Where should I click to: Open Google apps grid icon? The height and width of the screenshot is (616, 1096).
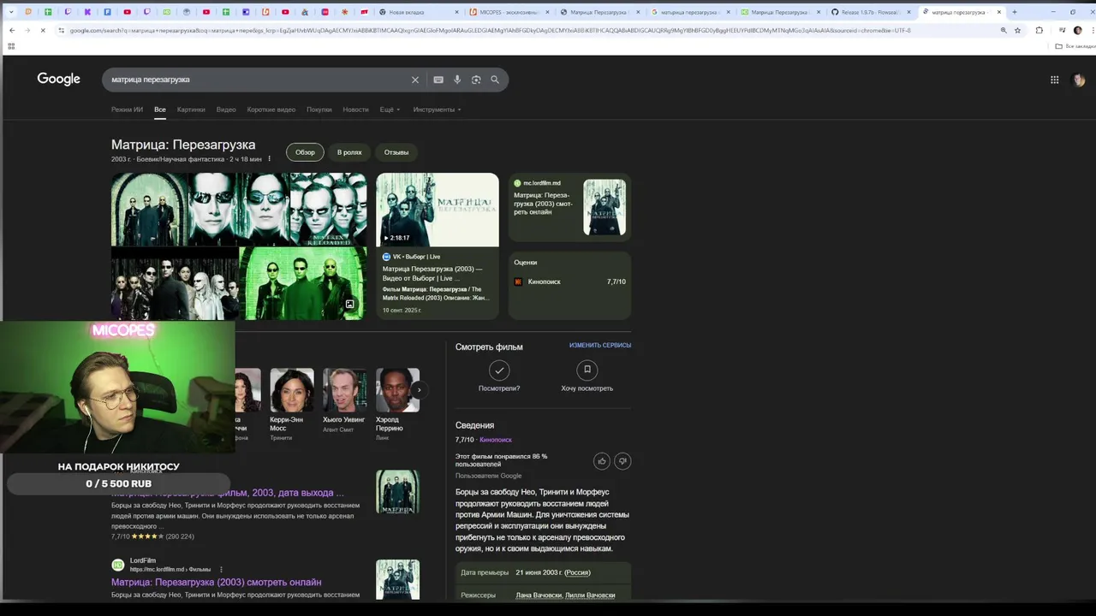coord(1055,80)
